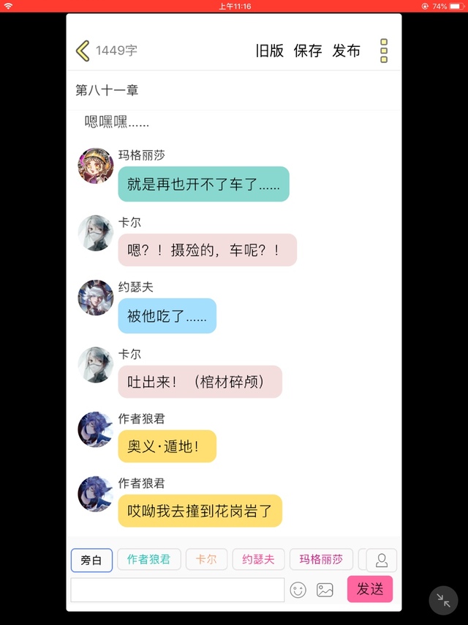Tap the yellow bubble 奥义·遁地!
Viewport: 468px width, 625px height.
click(167, 446)
